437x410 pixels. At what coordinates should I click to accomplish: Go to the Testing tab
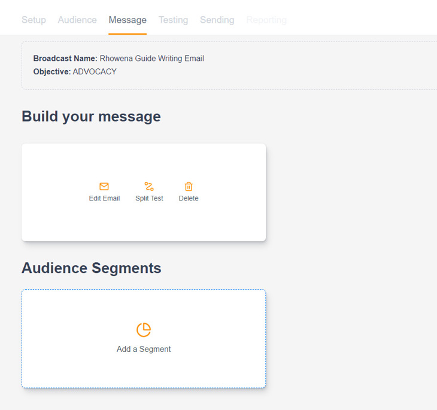174,20
